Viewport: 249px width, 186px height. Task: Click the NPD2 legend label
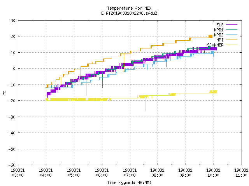(219, 35)
